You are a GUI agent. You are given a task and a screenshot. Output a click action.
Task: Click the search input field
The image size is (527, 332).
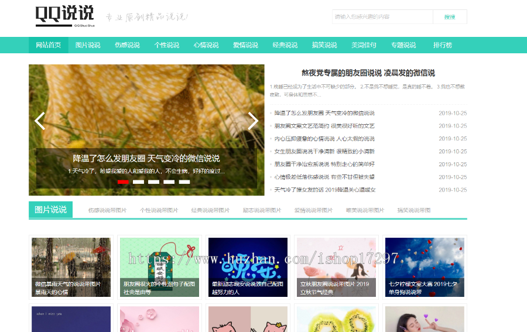pyautogui.click(x=382, y=17)
